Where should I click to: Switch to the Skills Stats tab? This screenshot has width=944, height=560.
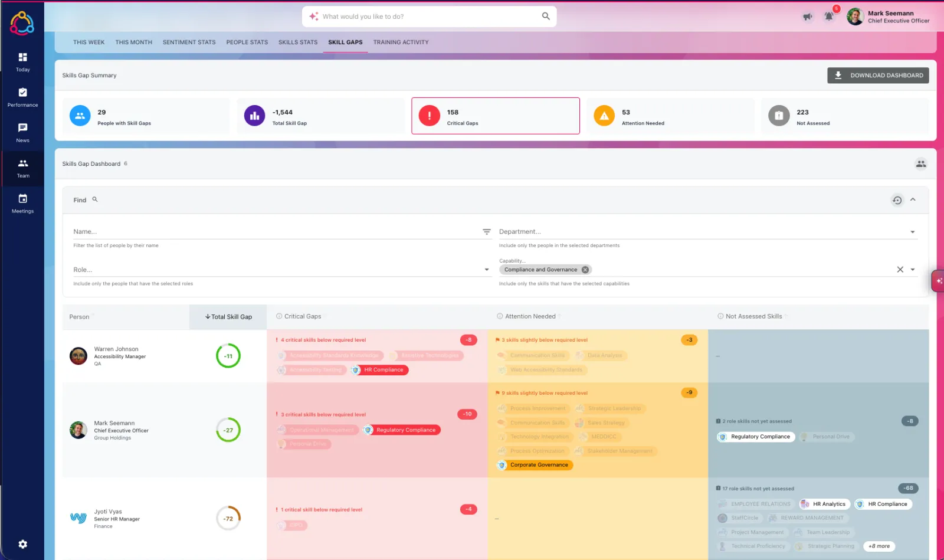coord(298,42)
